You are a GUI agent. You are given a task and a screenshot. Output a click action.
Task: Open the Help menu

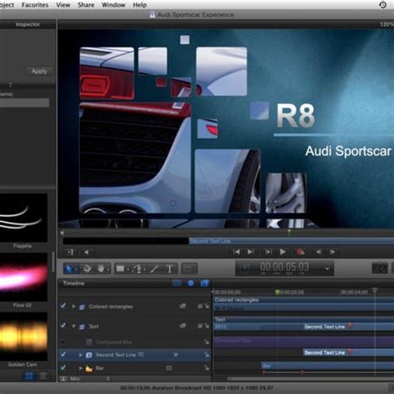coord(140,5)
